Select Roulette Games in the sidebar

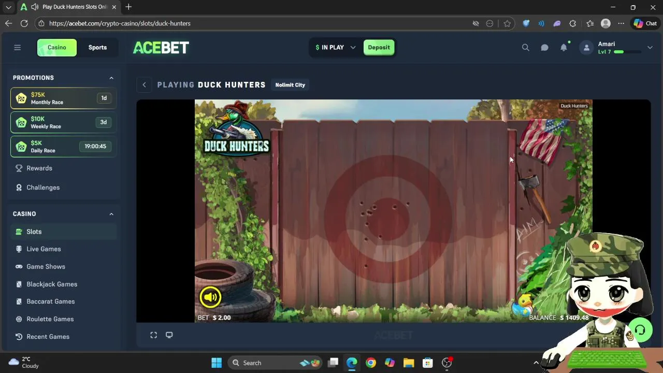(x=63, y=319)
